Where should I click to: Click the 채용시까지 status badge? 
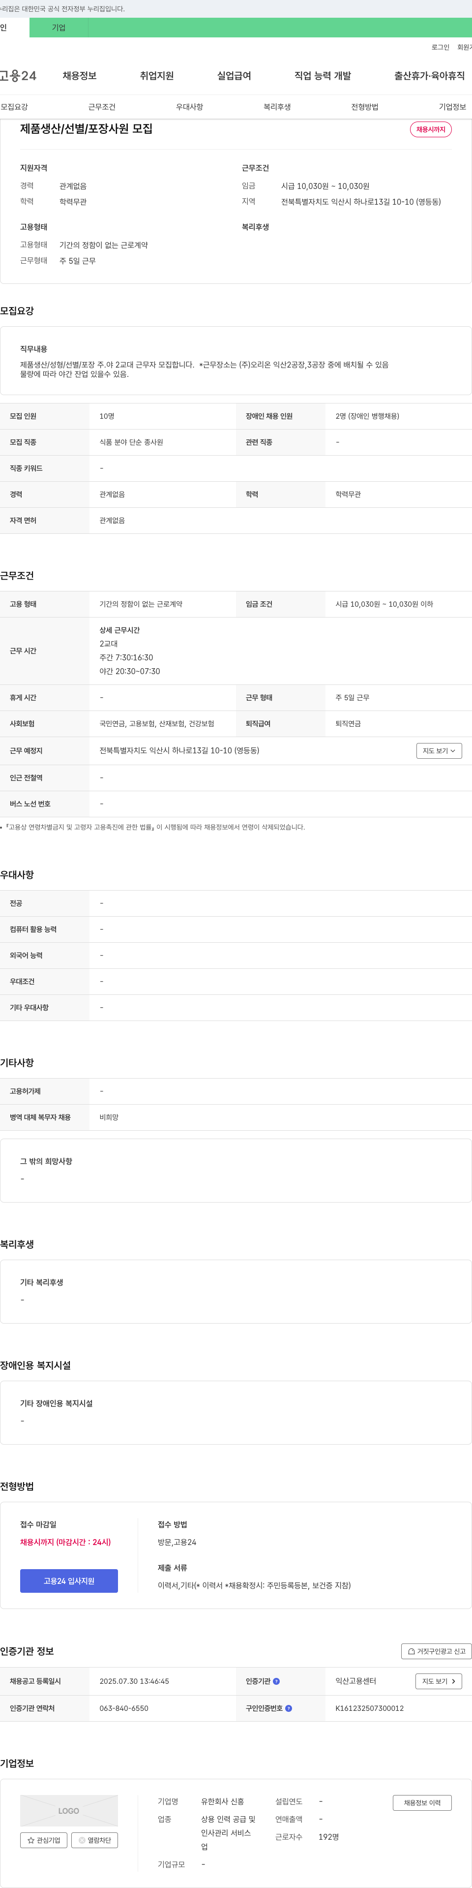click(x=430, y=129)
